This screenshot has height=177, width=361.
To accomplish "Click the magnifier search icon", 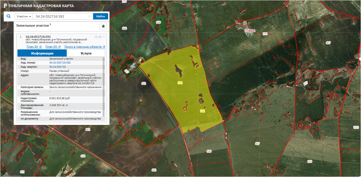I will point(8,16).
